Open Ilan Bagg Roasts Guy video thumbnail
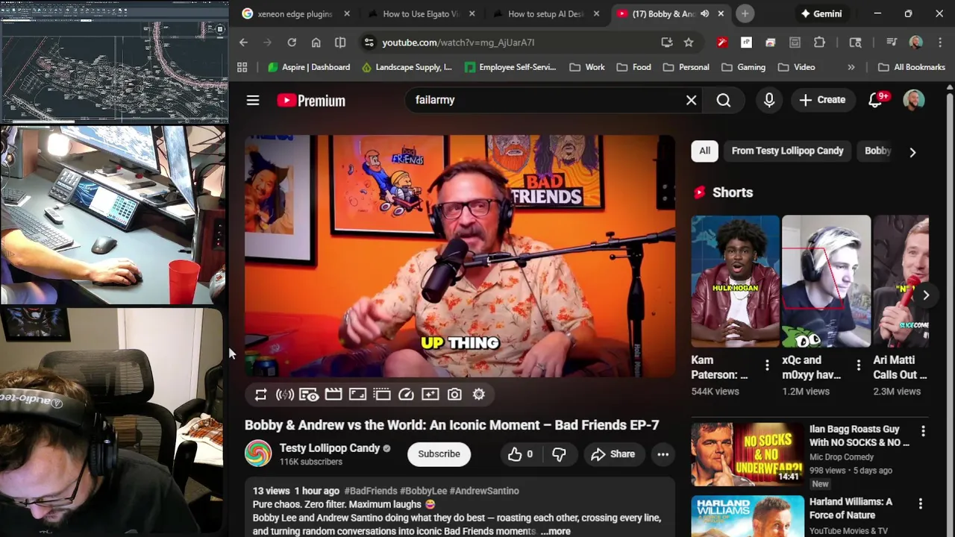Viewport: 955px width, 537px height. click(x=747, y=454)
